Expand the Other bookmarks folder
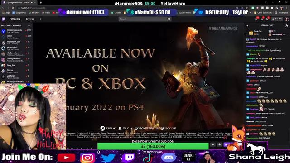Screen dimensions: 290x163 pyautogui.click(x=263, y=13)
